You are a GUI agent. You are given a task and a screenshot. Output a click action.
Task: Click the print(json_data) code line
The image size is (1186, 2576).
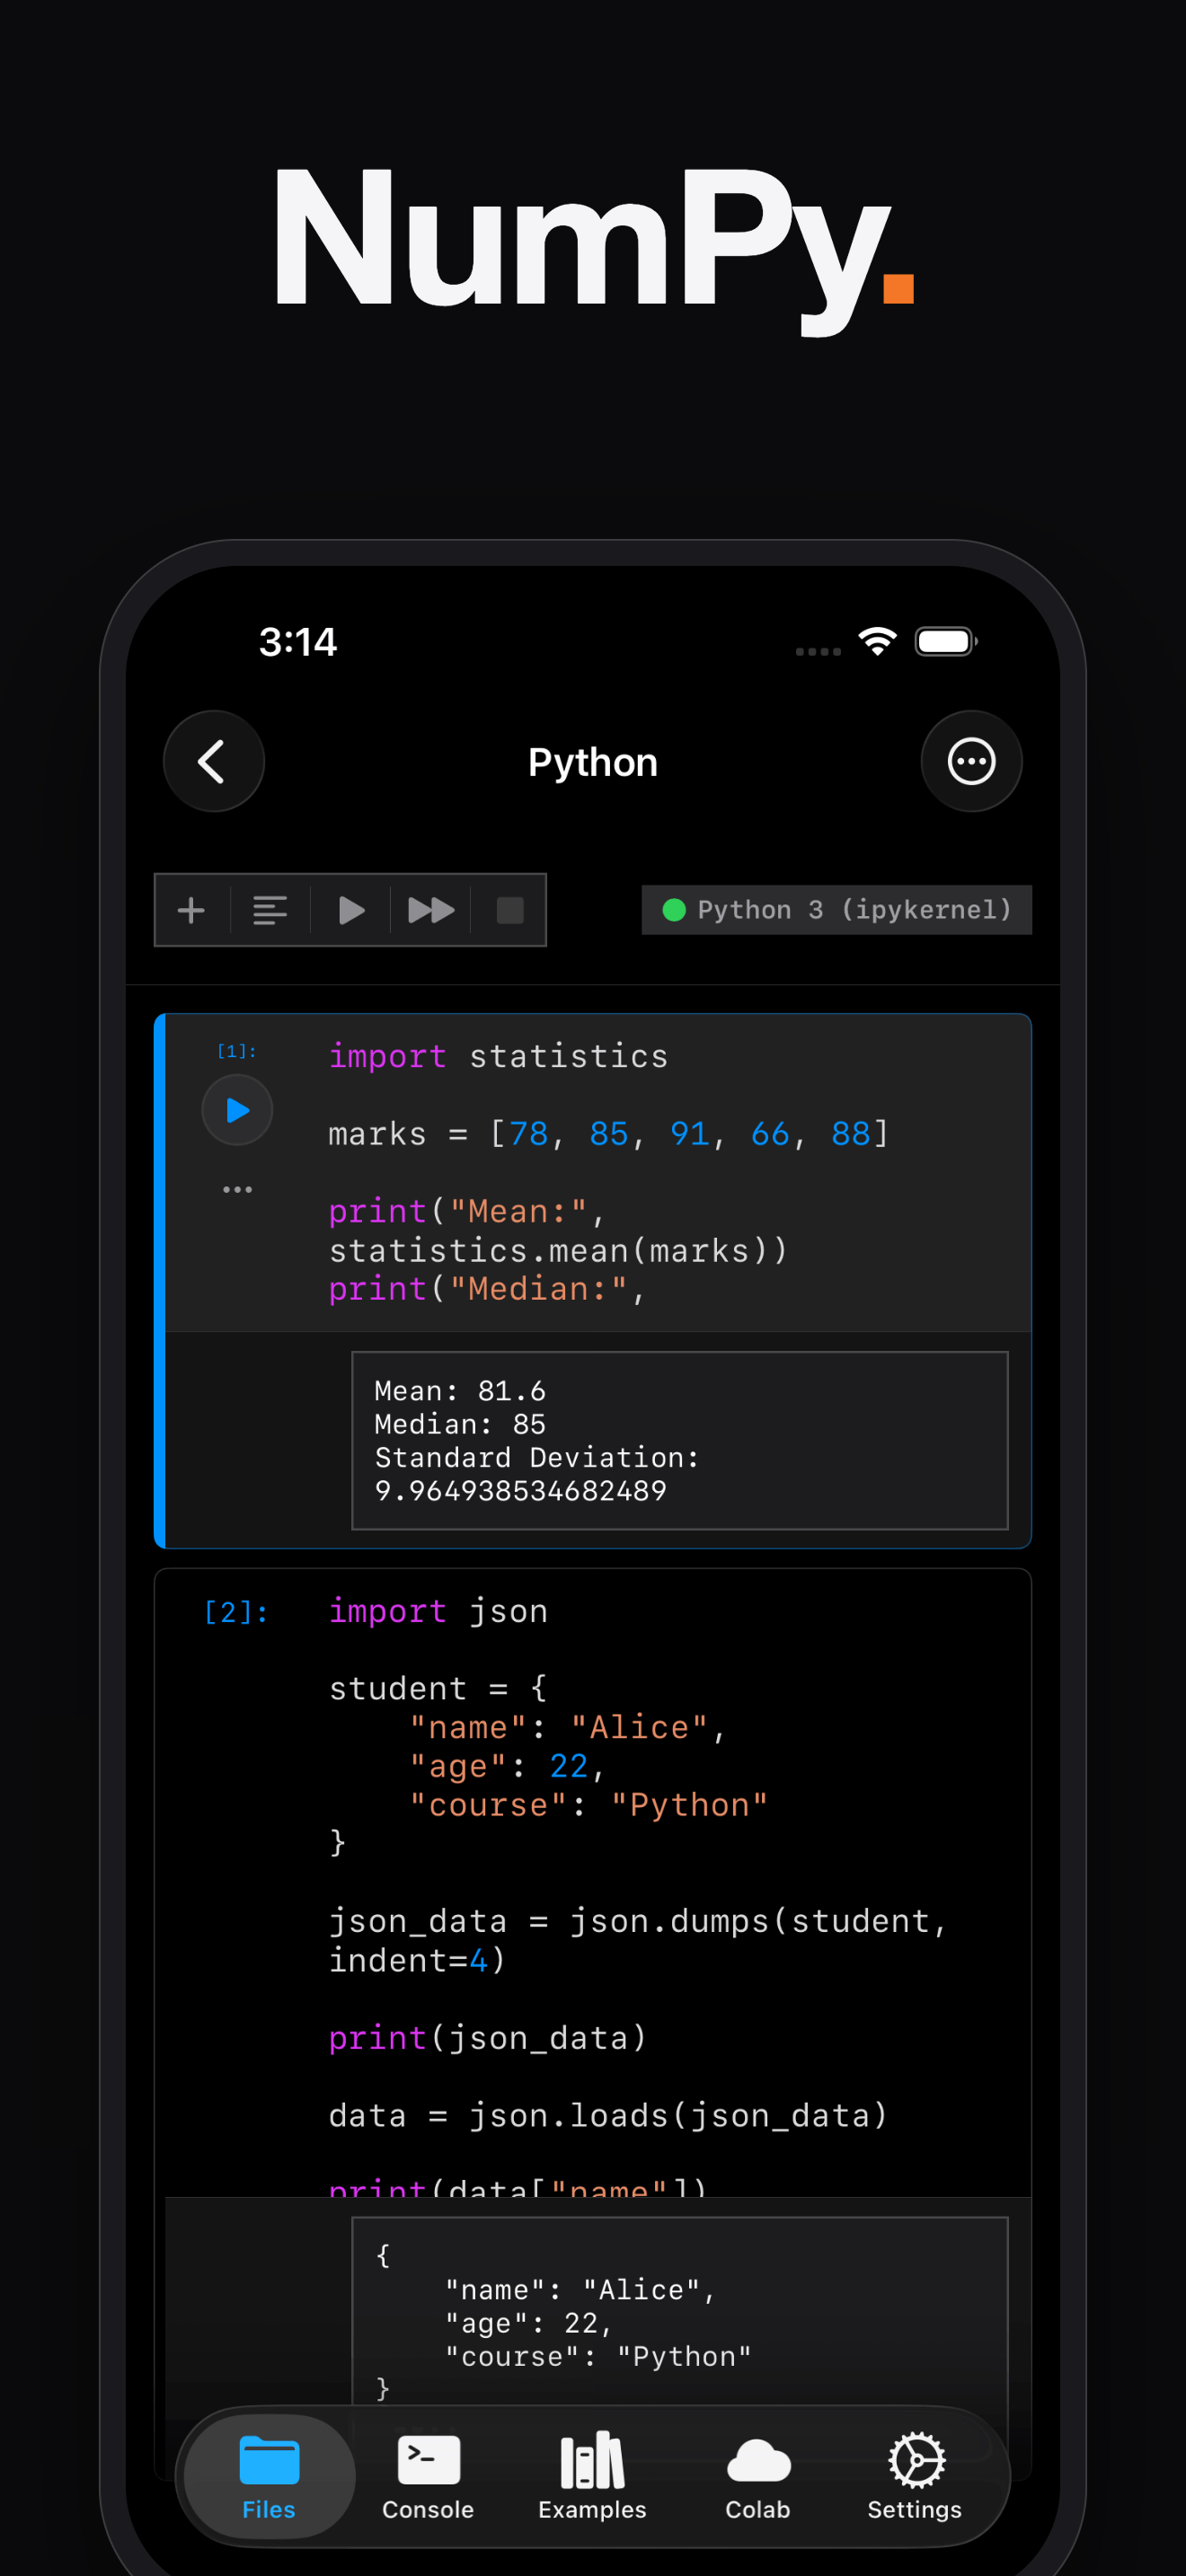pyautogui.click(x=488, y=2038)
